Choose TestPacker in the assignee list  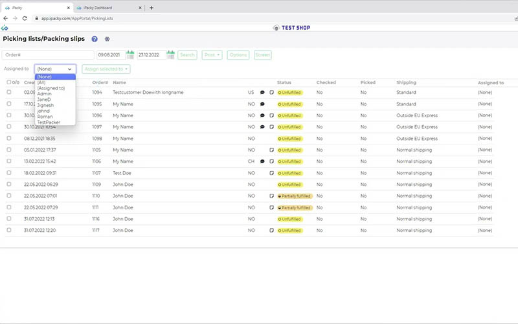coord(55,122)
